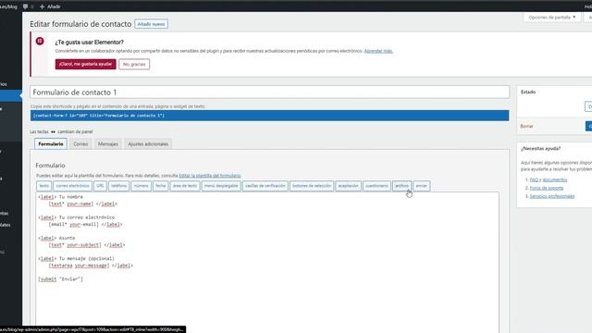Insert an enviar submit tag
Image resolution: width=592 pixels, height=333 pixels.
click(422, 186)
